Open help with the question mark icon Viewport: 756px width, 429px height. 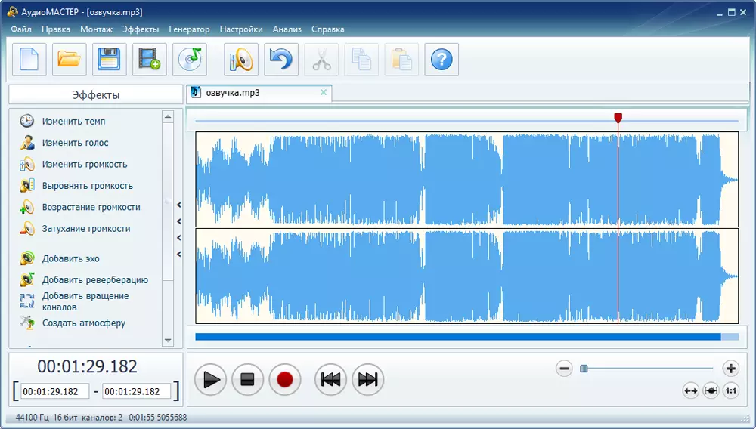[x=442, y=59]
